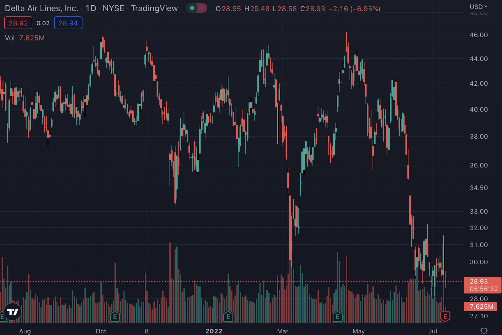Click the change value −2.16 (−6.95%)
Image resolution: width=502 pixels, height=335 pixels.
click(x=355, y=9)
